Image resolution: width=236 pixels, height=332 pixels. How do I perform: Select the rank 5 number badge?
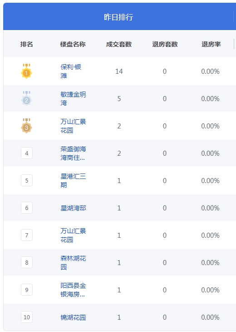tap(27, 180)
